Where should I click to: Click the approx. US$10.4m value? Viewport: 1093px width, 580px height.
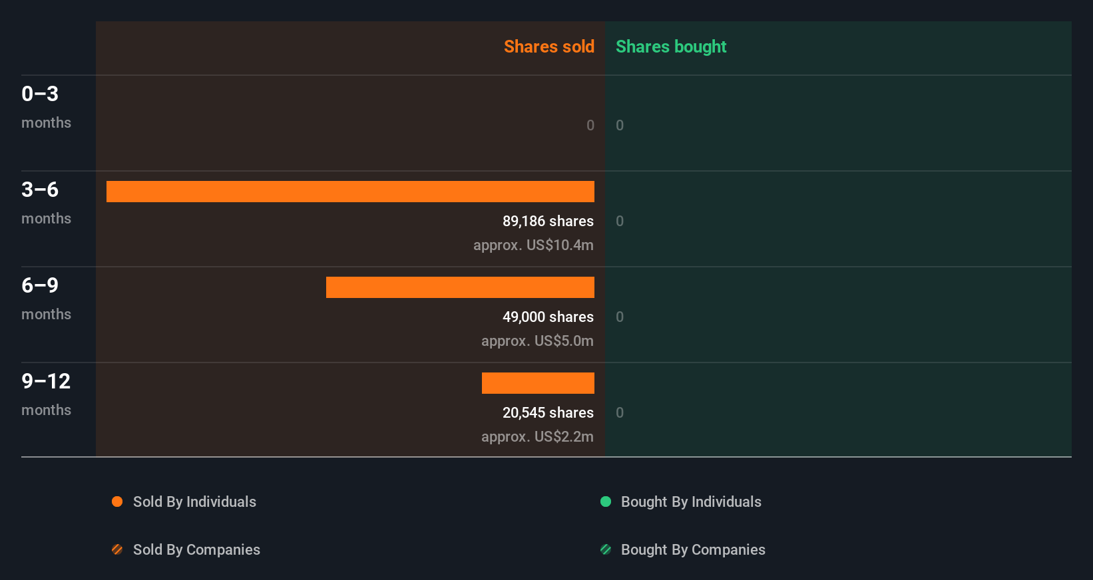pos(533,245)
